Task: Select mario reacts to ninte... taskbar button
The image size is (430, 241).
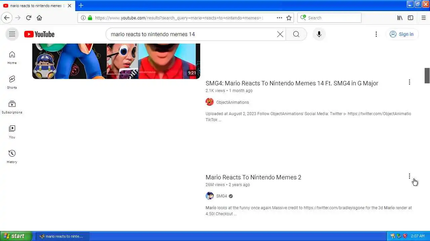Action: pyautogui.click(x=62, y=236)
